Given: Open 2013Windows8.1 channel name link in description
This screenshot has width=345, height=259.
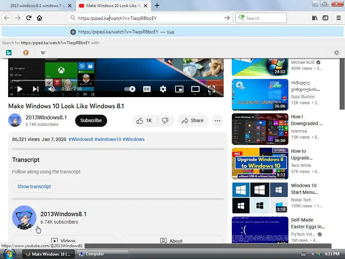Looking at the screenshot, I should pyautogui.click(x=63, y=214).
